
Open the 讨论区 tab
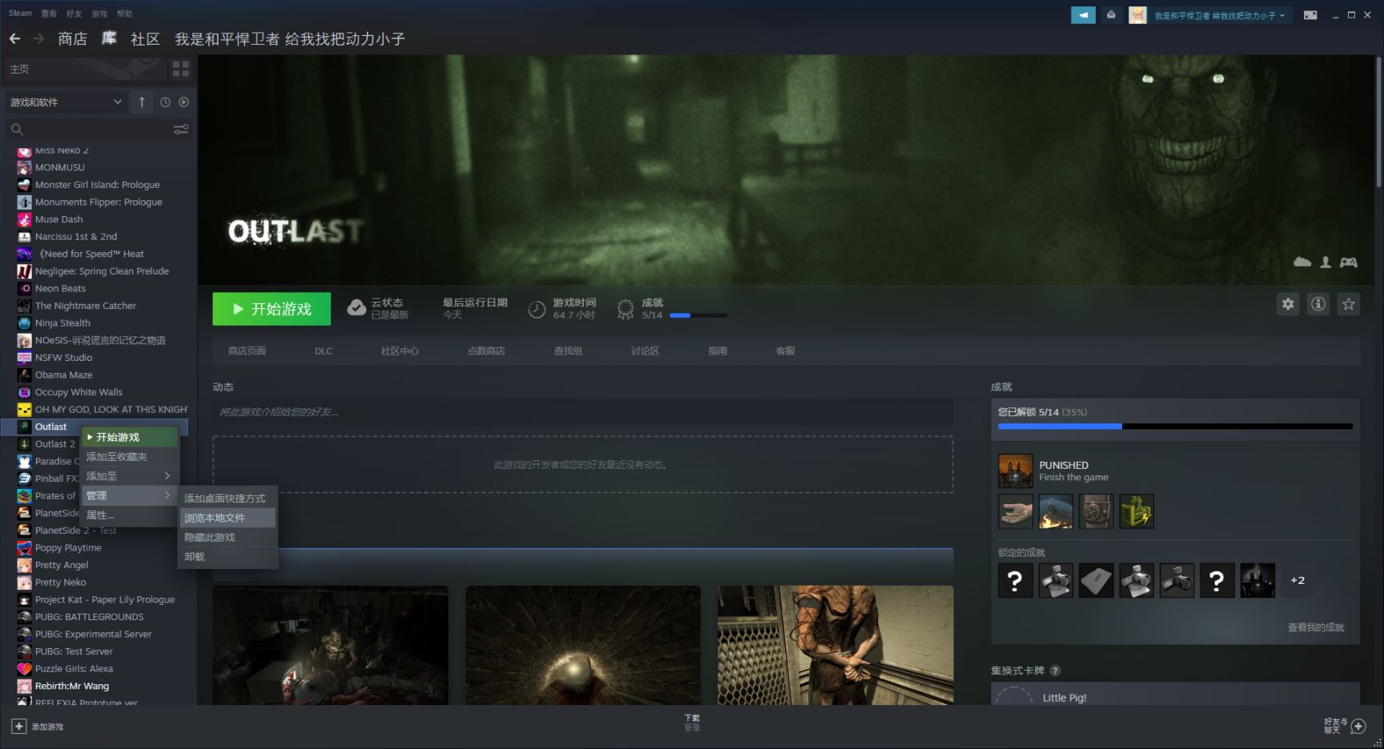click(x=645, y=351)
